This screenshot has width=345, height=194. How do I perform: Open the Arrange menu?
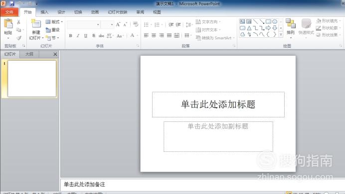coord(291,28)
